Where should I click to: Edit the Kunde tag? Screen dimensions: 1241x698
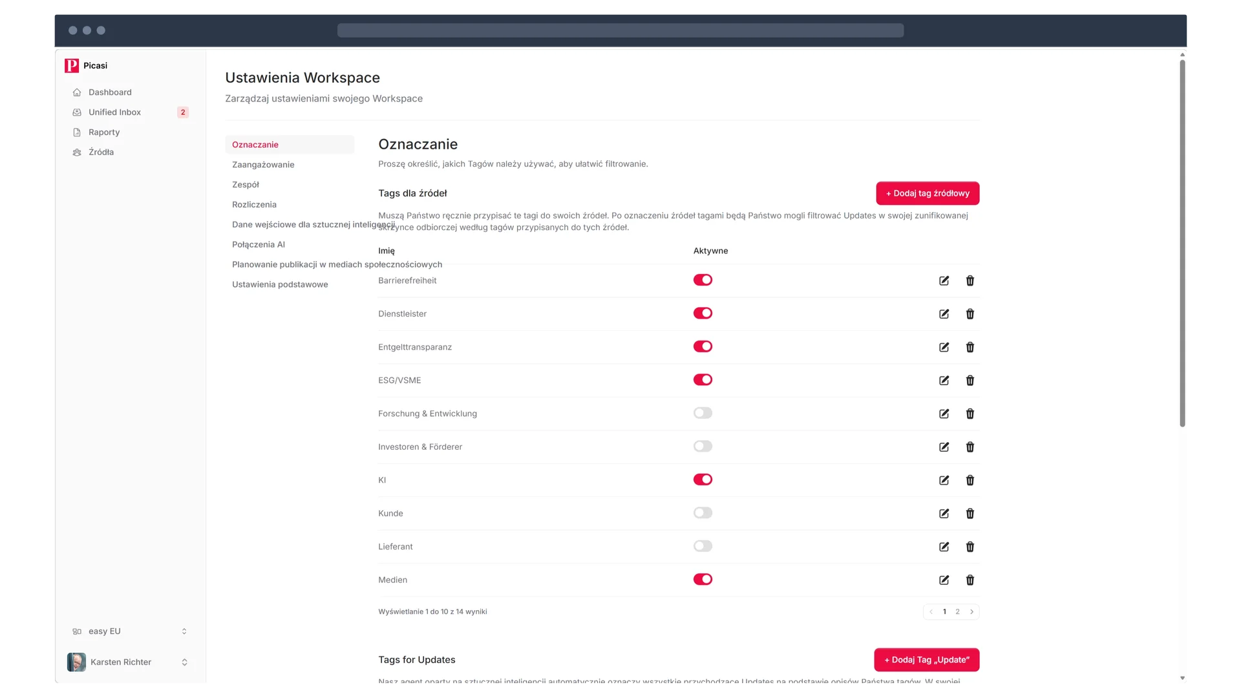[944, 514]
